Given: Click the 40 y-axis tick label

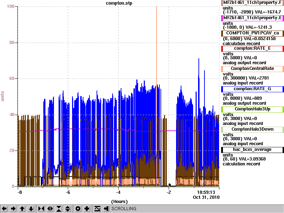Looking at the screenshot, I should click(x=12, y=114).
